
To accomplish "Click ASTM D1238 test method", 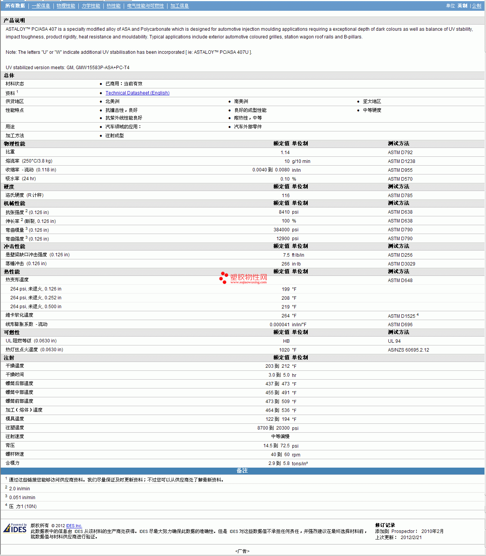I will [401, 161].
